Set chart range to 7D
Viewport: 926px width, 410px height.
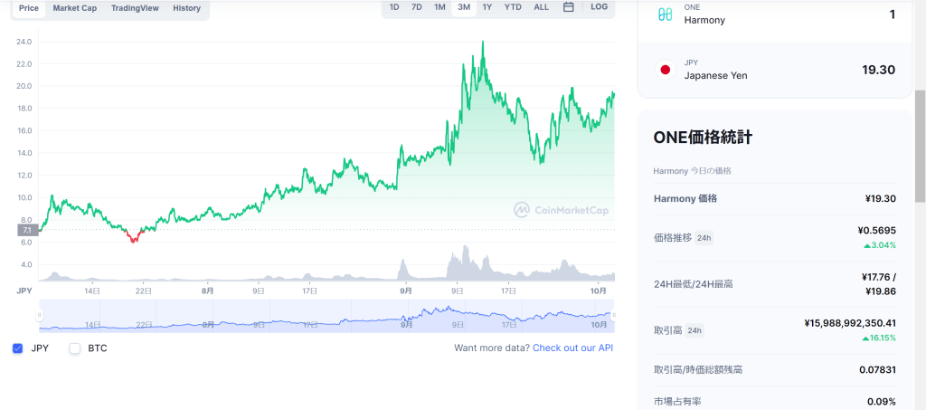click(417, 7)
